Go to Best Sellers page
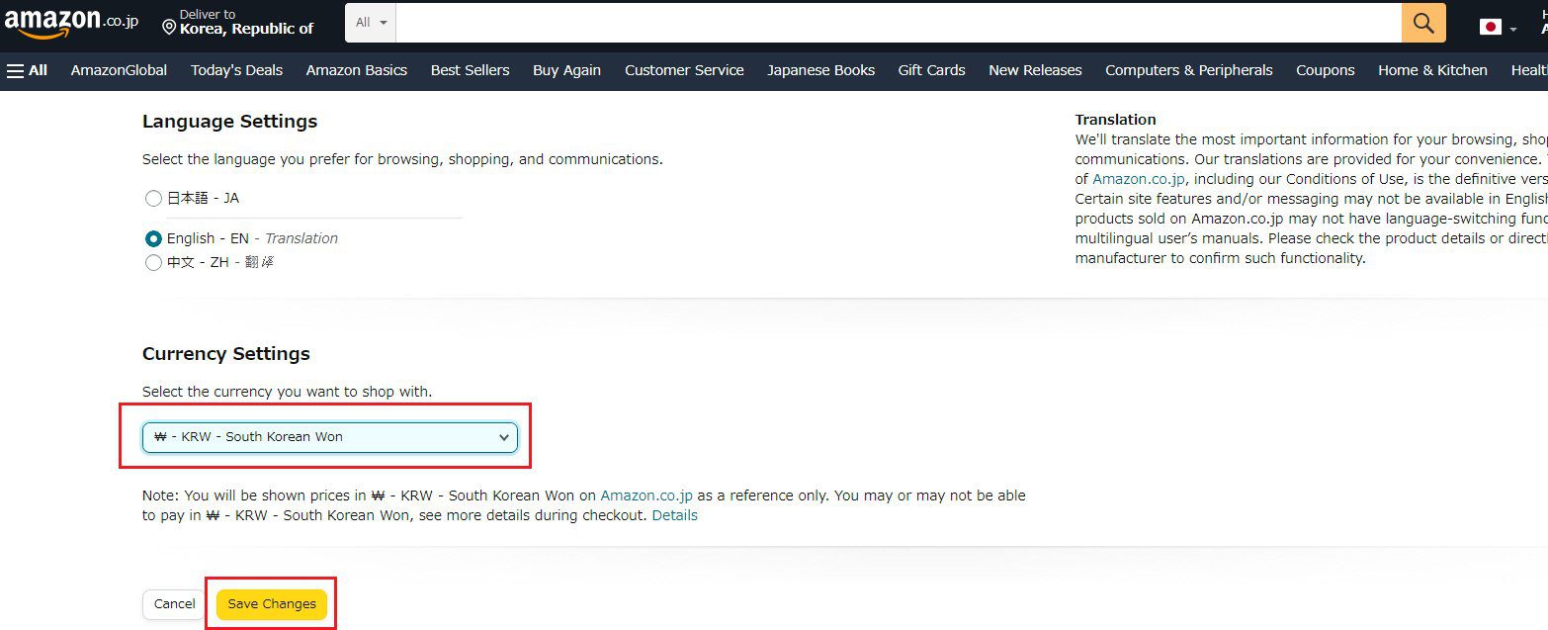Image resolution: width=1548 pixels, height=630 pixels. click(x=470, y=70)
